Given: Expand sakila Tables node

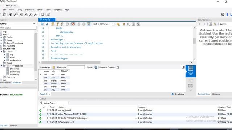Looking at the screenshot, I should click(x=1, y=38).
